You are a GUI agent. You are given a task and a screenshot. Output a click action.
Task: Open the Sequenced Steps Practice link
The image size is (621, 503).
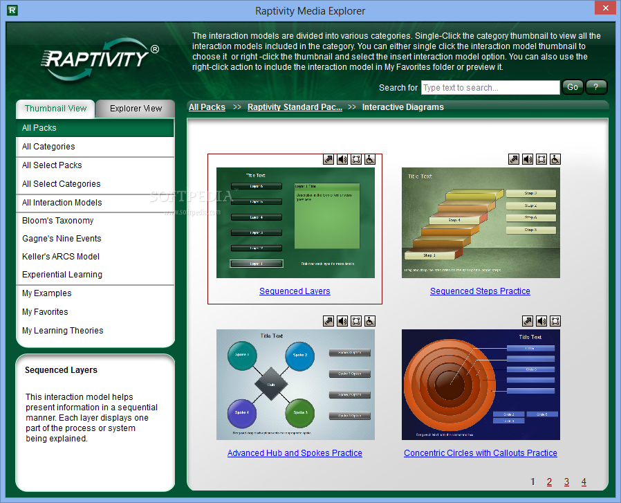pos(480,291)
